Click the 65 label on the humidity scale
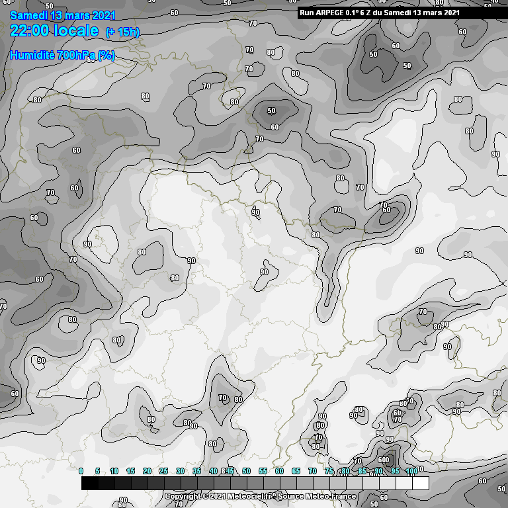Screen dimensions: 508x508 coord(296,471)
